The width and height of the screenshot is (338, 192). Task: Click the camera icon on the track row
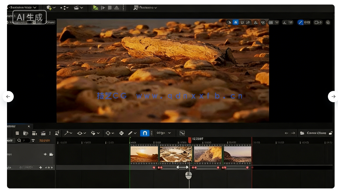[51, 154]
